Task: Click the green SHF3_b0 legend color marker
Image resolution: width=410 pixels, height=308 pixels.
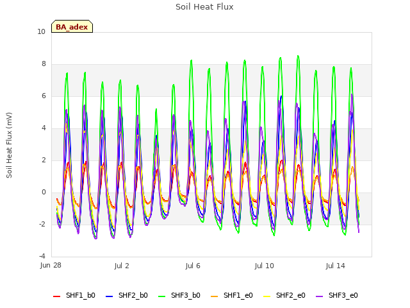Action: point(162,296)
